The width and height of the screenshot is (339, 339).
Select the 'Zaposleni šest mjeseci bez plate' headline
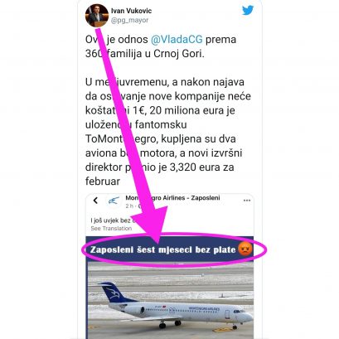coord(163,249)
